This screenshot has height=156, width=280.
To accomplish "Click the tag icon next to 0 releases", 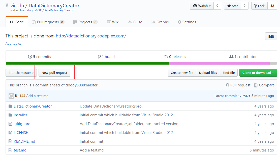I will click(x=166, y=57).
